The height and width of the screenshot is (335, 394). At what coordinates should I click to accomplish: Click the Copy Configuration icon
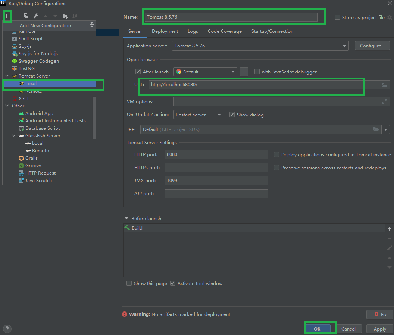(26, 16)
